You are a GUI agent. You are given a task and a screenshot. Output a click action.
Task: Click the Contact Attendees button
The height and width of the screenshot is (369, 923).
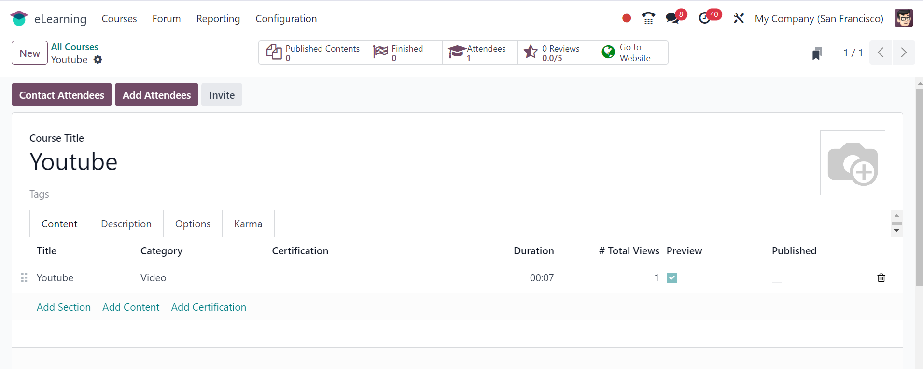tap(62, 95)
